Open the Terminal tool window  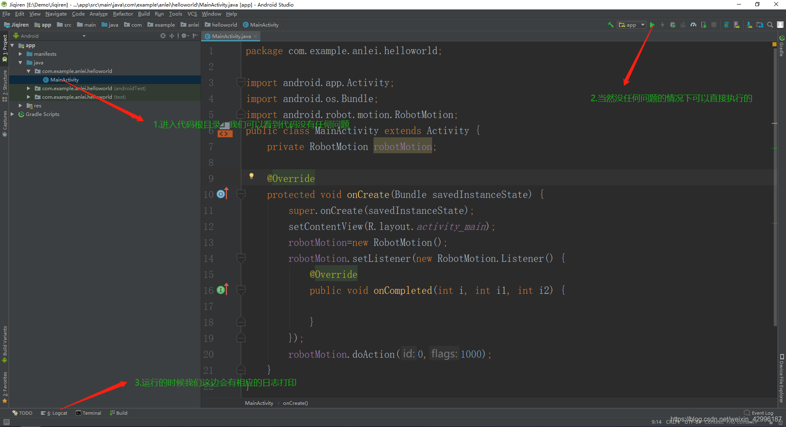(x=88, y=413)
